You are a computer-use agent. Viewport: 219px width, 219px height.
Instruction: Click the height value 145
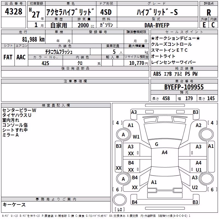(211, 98)
